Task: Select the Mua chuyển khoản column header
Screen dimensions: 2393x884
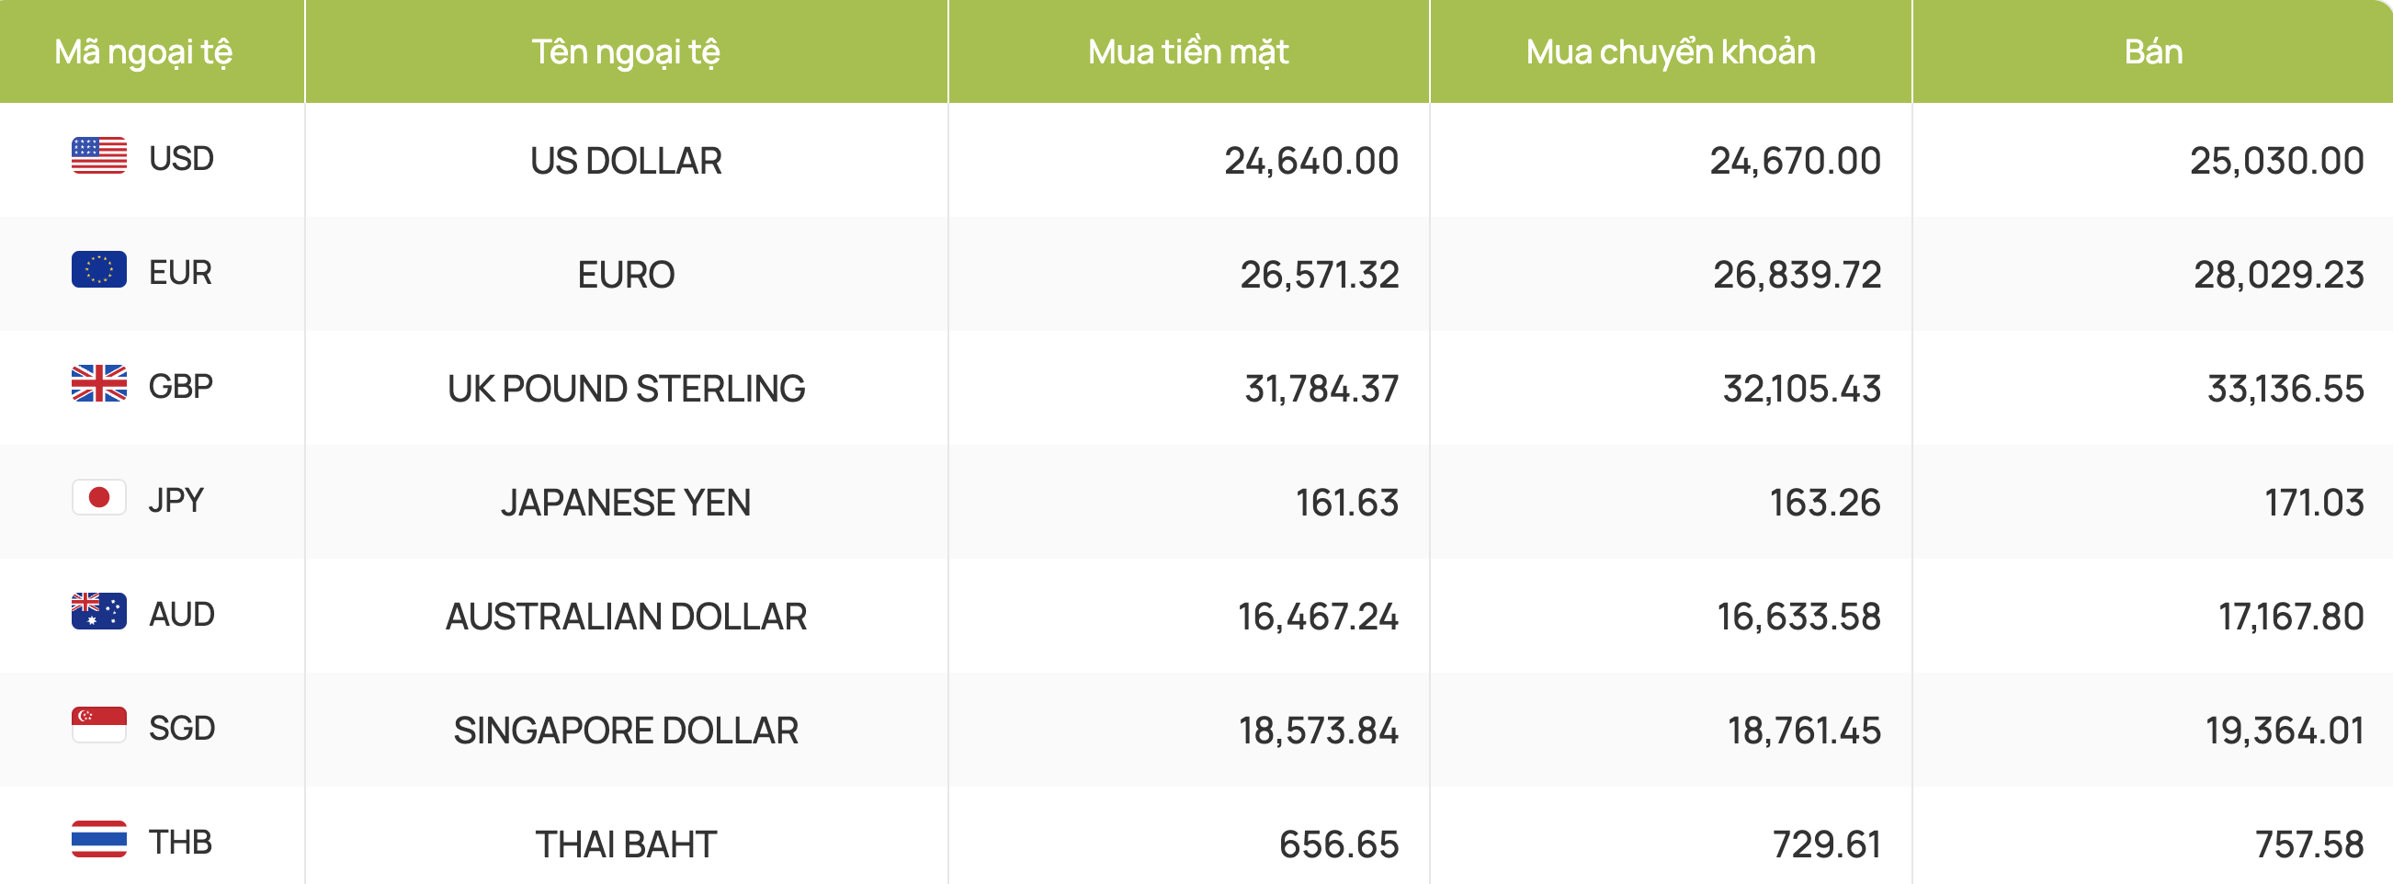Action: click(1671, 52)
